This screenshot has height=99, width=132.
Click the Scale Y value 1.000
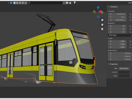click(x=117, y=44)
